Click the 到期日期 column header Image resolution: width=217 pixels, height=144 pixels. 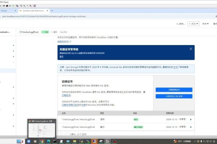[170, 113]
